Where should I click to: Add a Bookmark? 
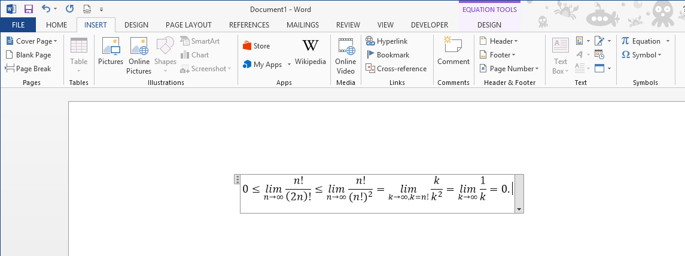point(388,55)
